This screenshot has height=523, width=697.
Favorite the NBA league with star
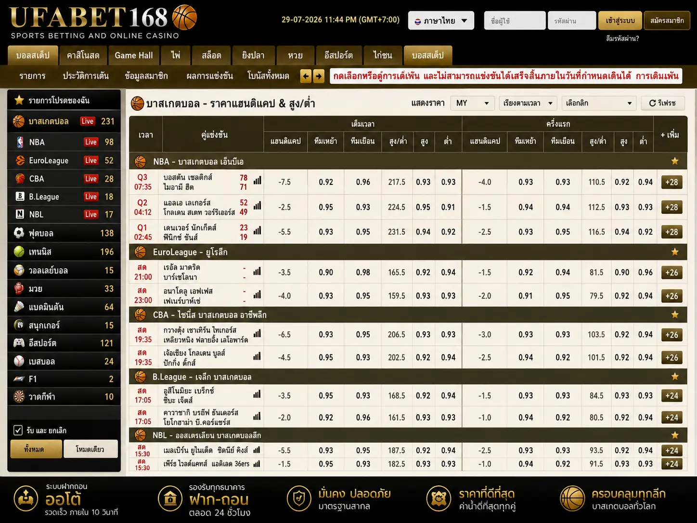point(675,161)
